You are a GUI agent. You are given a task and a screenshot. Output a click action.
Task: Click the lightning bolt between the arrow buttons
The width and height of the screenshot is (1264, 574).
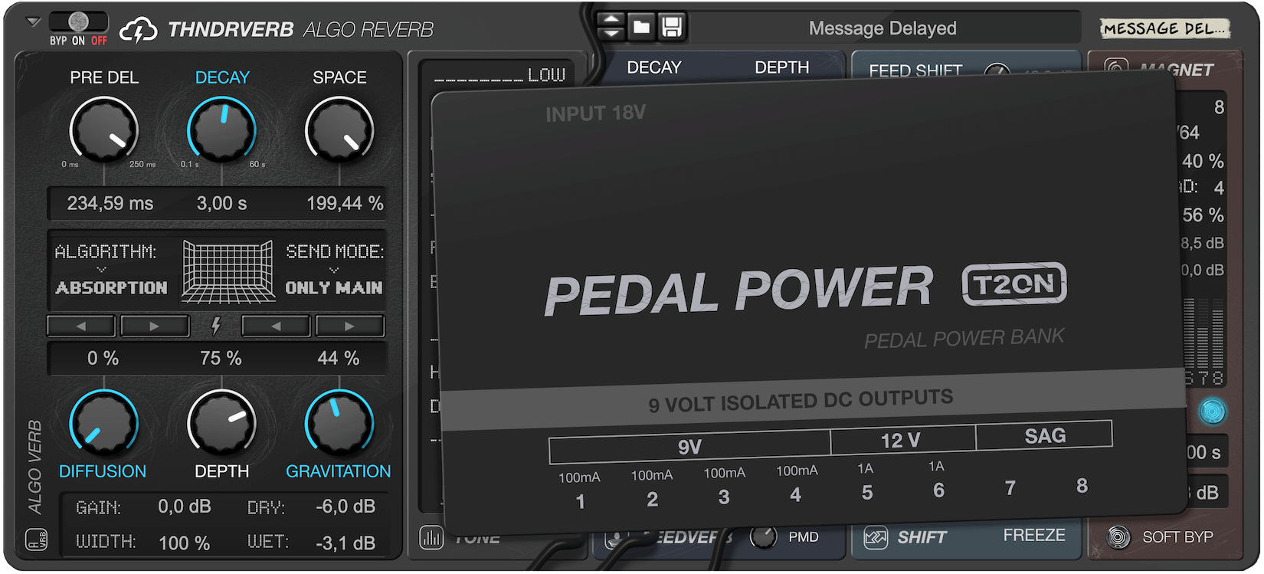coord(216,326)
